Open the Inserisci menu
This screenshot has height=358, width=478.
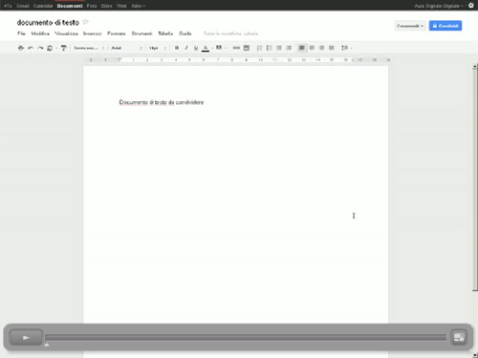tap(92, 33)
